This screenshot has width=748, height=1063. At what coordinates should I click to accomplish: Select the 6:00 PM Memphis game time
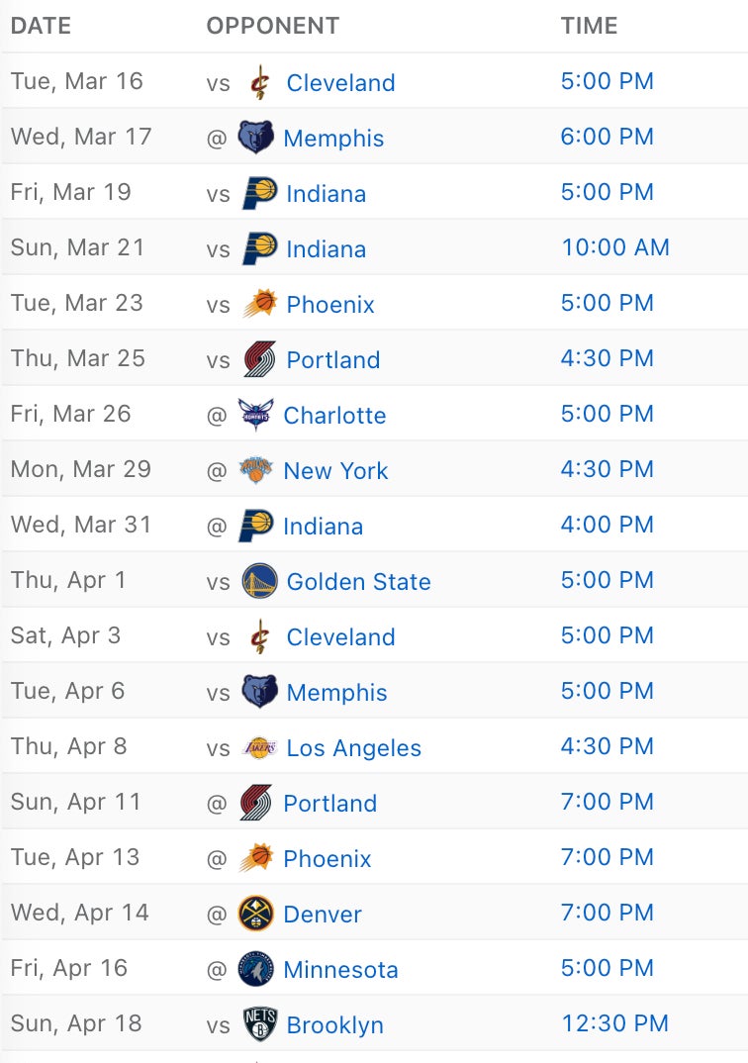pyautogui.click(x=608, y=137)
